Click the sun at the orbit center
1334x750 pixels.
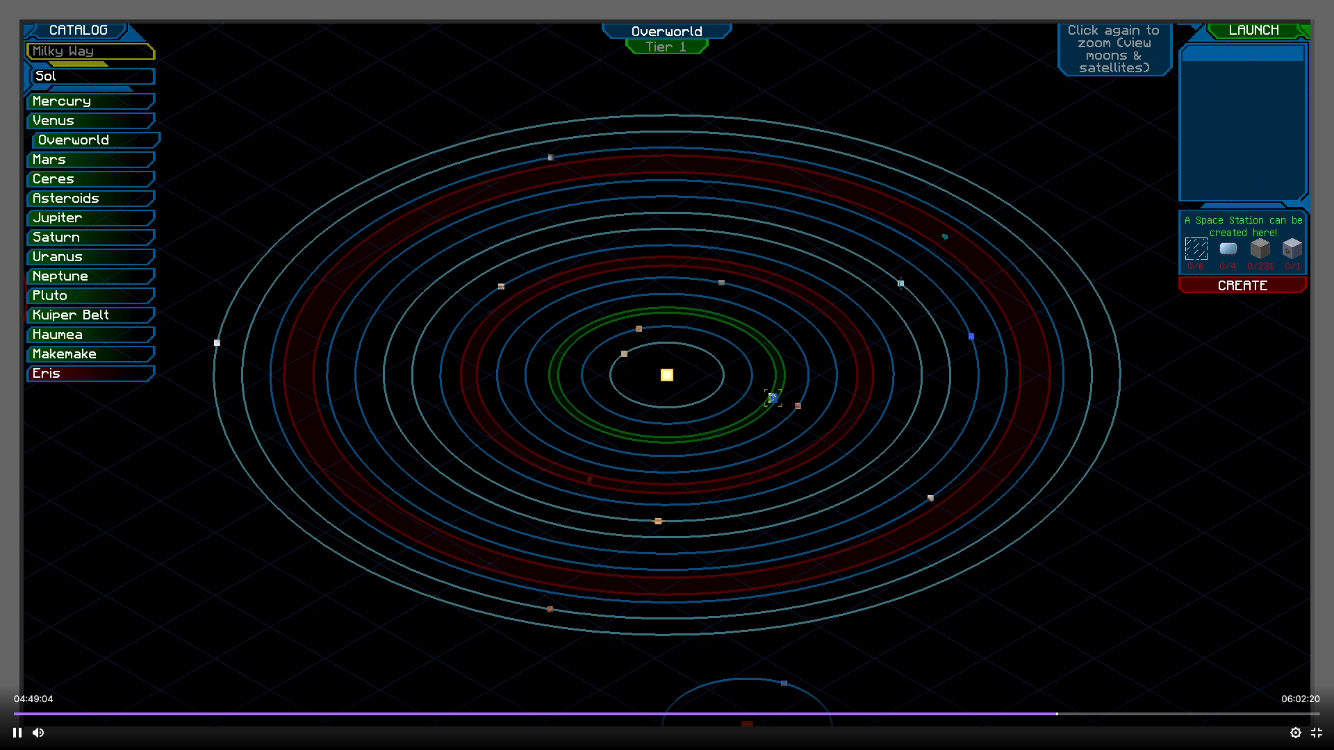tap(666, 375)
